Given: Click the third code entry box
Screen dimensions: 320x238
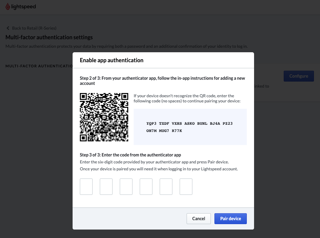Looking at the screenshot, I should tap(126, 186).
